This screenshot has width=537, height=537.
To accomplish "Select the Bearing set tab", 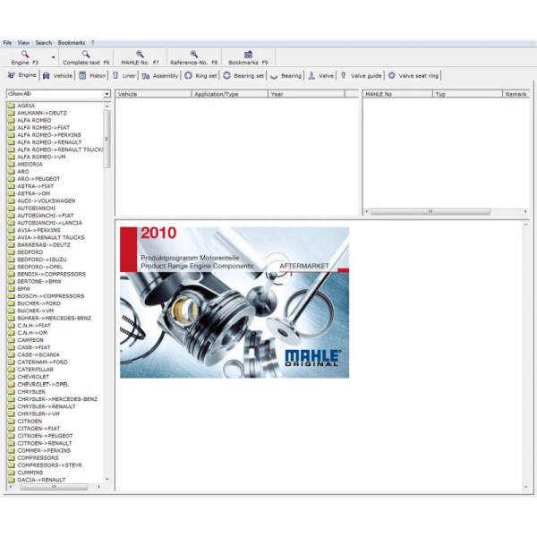I will (x=243, y=76).
